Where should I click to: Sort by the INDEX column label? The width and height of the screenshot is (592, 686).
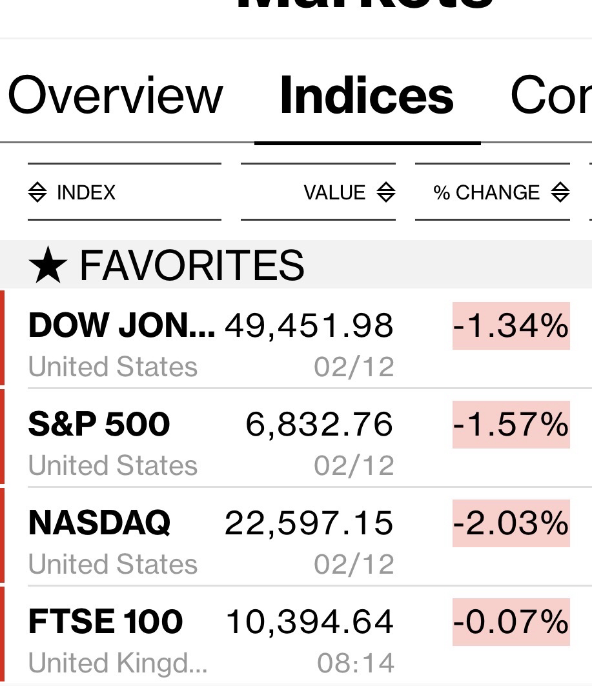pyautogui.click(x=86, y=192)
